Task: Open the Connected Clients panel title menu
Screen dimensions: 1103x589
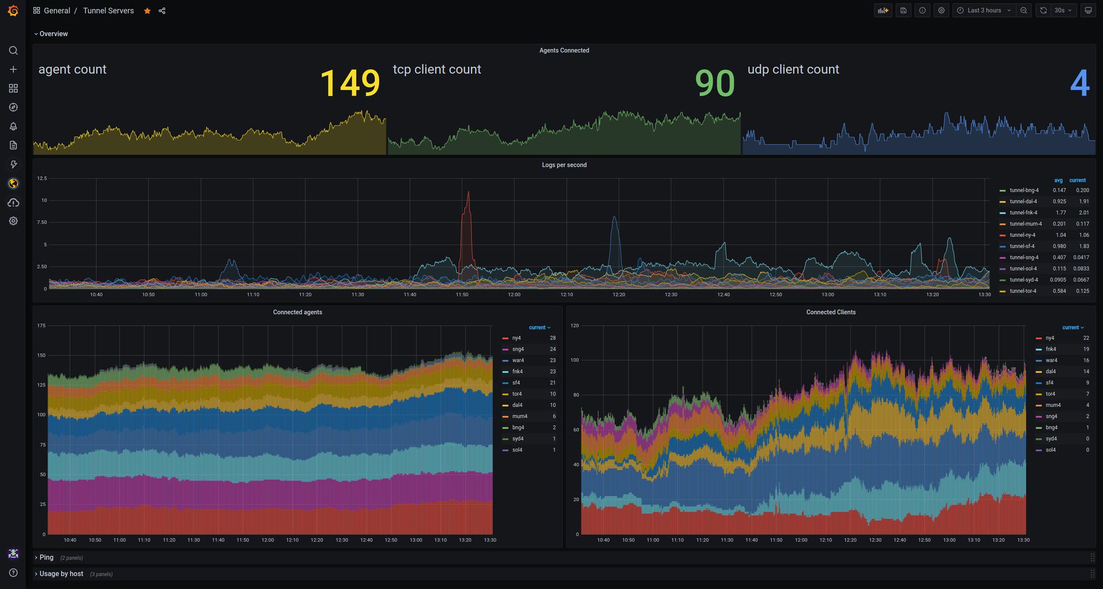Action: [x=830, y=312]
